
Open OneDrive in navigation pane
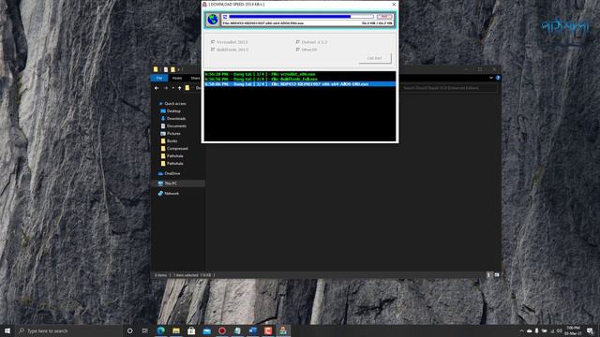point(172,173)
